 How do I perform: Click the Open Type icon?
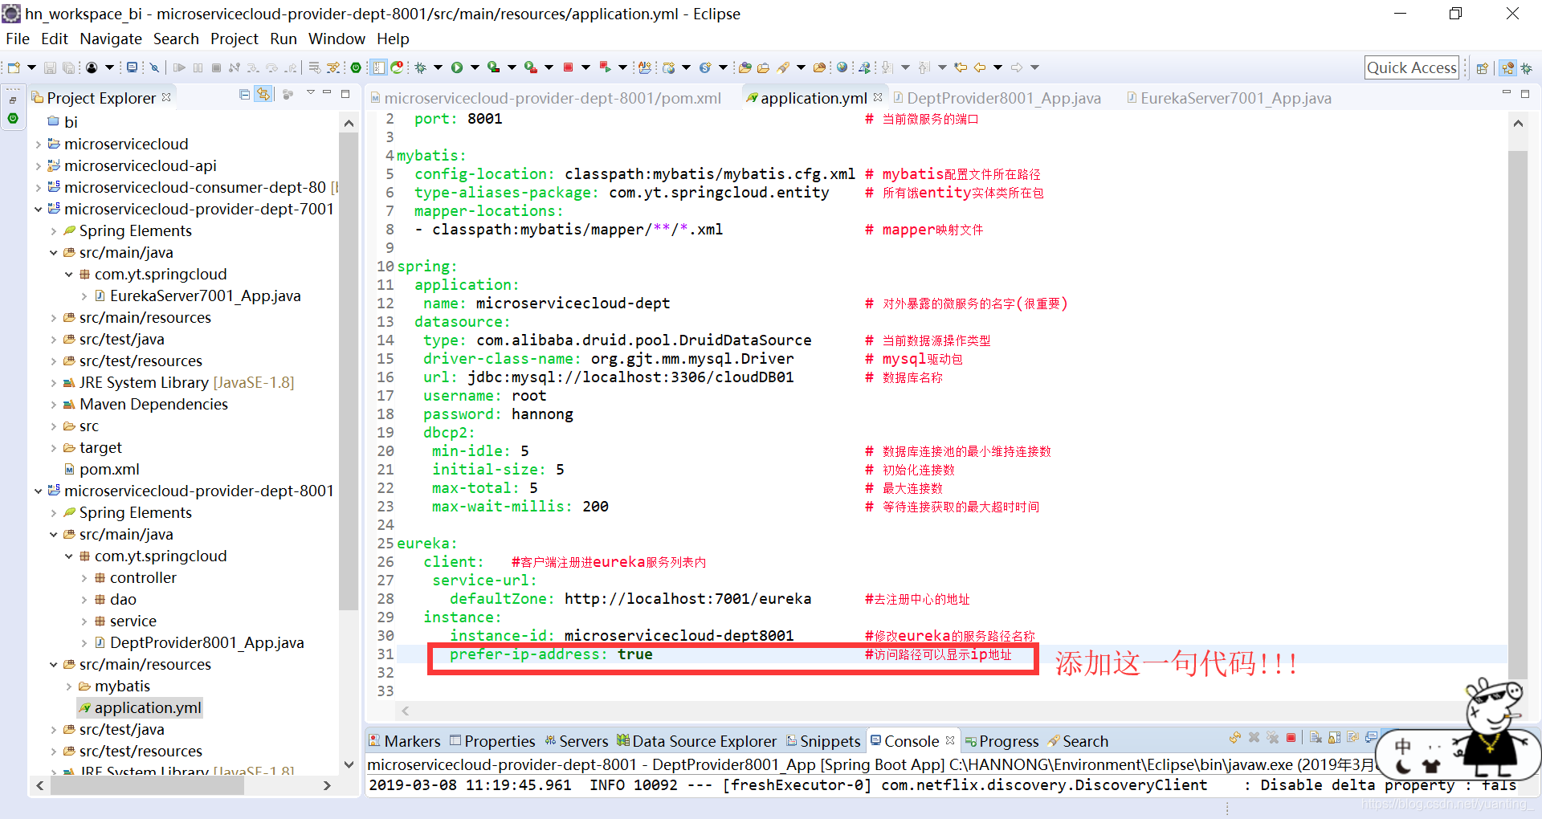point(744,67)
